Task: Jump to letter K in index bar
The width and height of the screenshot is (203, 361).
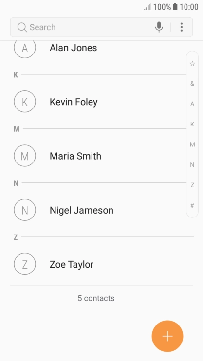Action: point(192,125)
